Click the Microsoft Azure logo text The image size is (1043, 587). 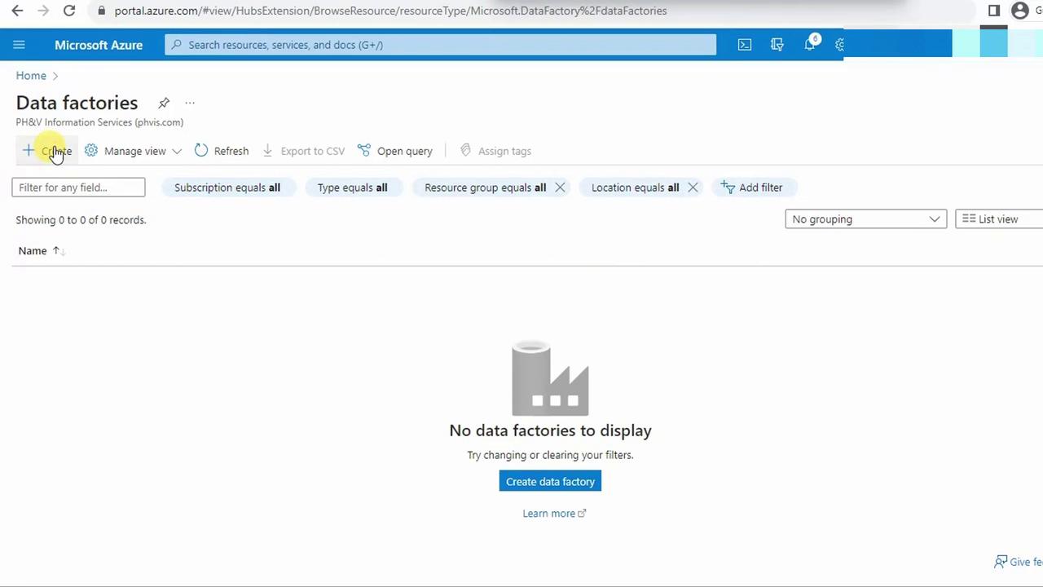[x=99, y=45]
